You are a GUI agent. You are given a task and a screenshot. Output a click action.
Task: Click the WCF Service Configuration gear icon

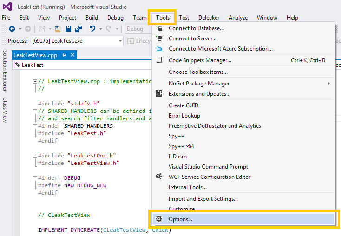pos(159,177)
